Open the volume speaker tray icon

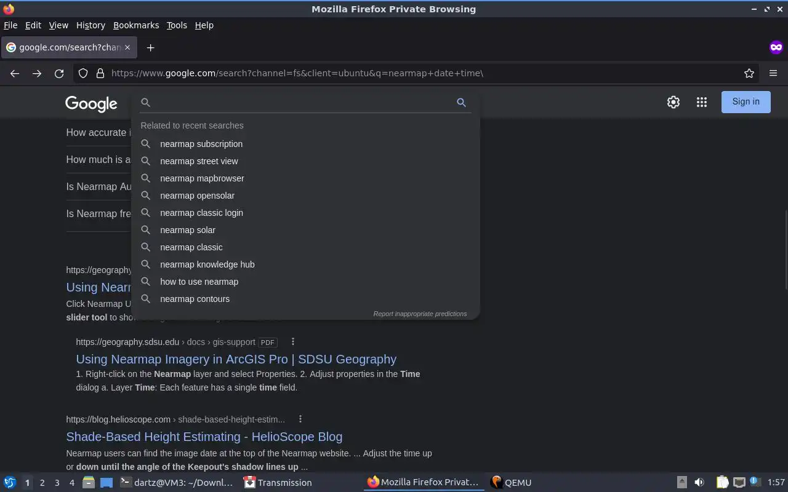(x=699, y=483)
